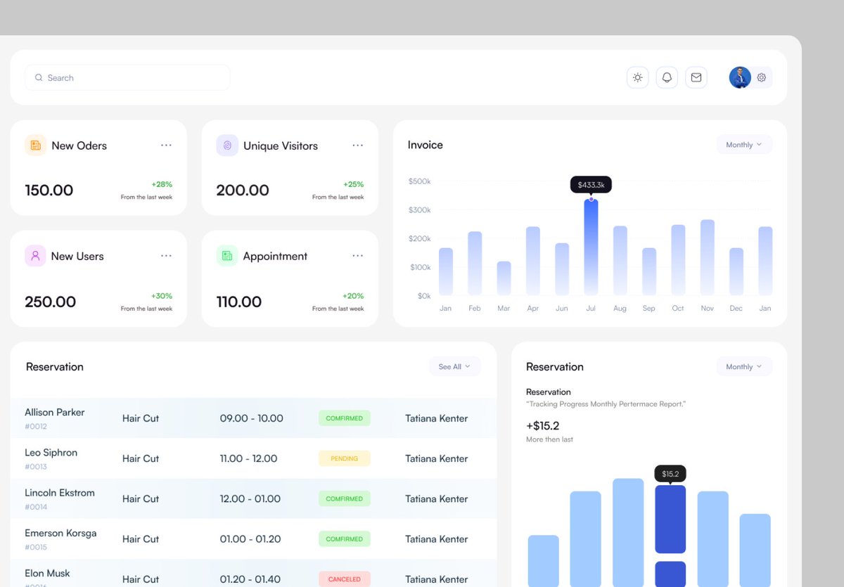Click the +$15.2 reservation figure
Screen dimensions: 844x587
click(x=543, y=425)
